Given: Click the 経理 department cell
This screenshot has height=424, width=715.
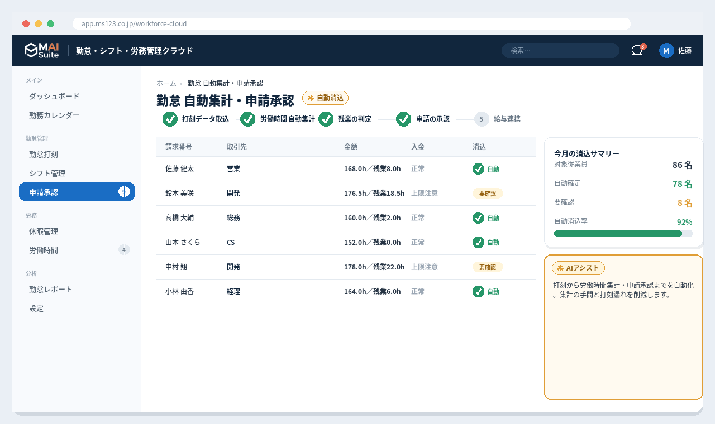Looking at the screenshot, I should pos(233,291).
